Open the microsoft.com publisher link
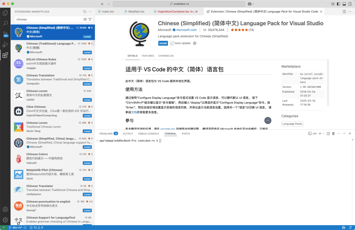Viewport: 355px width, 230px height. pyautogui.click(x=187, y=30)
